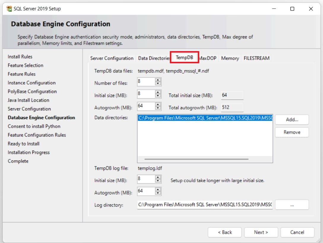Screen dimensions: 323x243
Task: Cancel the SQL Server setup
Action: [x=297, y=232]
